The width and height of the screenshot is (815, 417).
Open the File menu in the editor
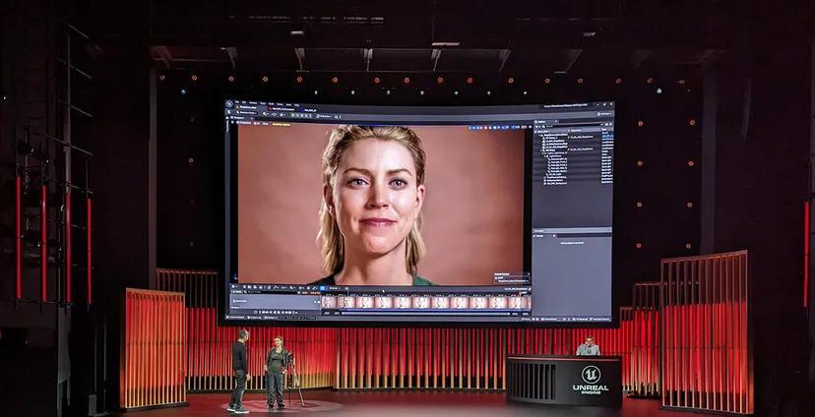tap(237, 101)
